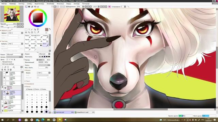This screenshot has height=122, width=218.
Task: Open the Фильтр menu
Action: click(60, 4)
